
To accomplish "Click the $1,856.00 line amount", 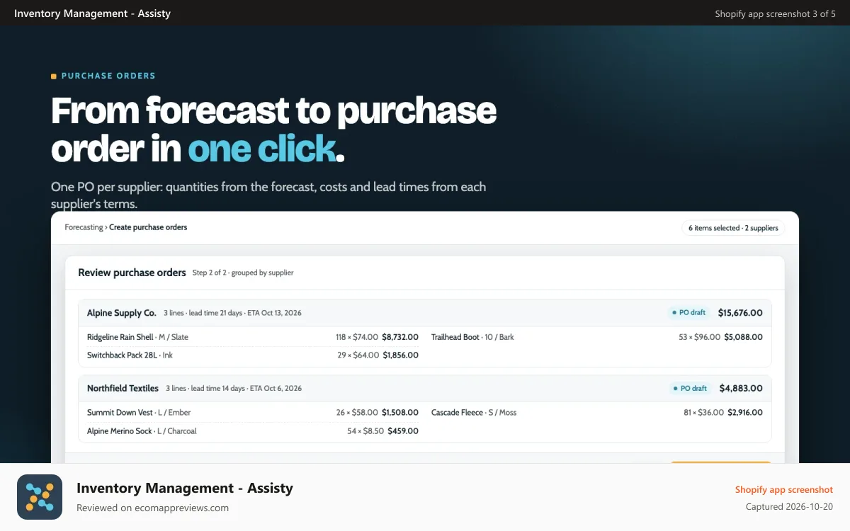I will click(400, 355).
